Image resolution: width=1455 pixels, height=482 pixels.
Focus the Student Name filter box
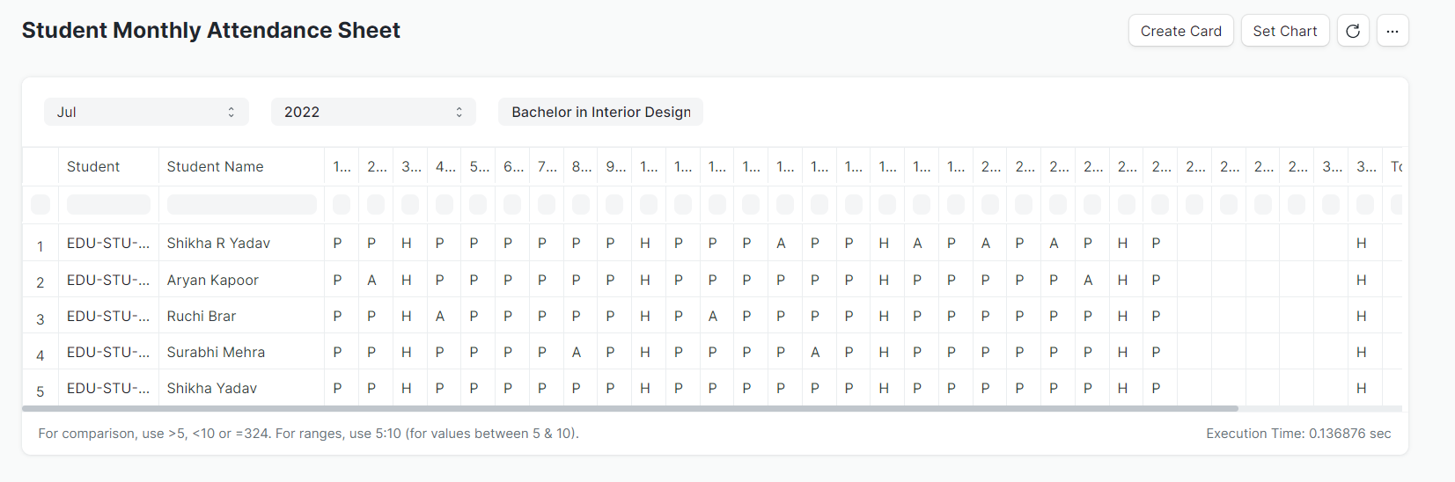(241, 205)
